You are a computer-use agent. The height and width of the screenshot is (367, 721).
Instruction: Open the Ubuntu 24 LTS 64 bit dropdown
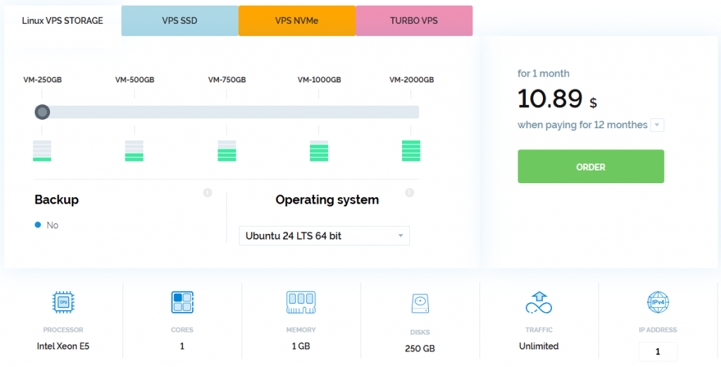324,236
